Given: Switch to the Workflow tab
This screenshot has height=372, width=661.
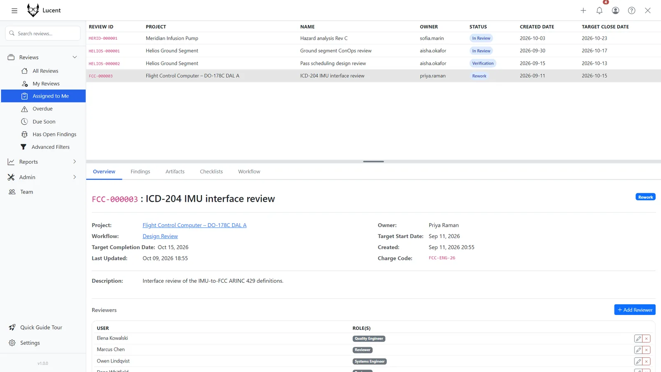Looking at the screenshot, I should click(x=249, y=172).
